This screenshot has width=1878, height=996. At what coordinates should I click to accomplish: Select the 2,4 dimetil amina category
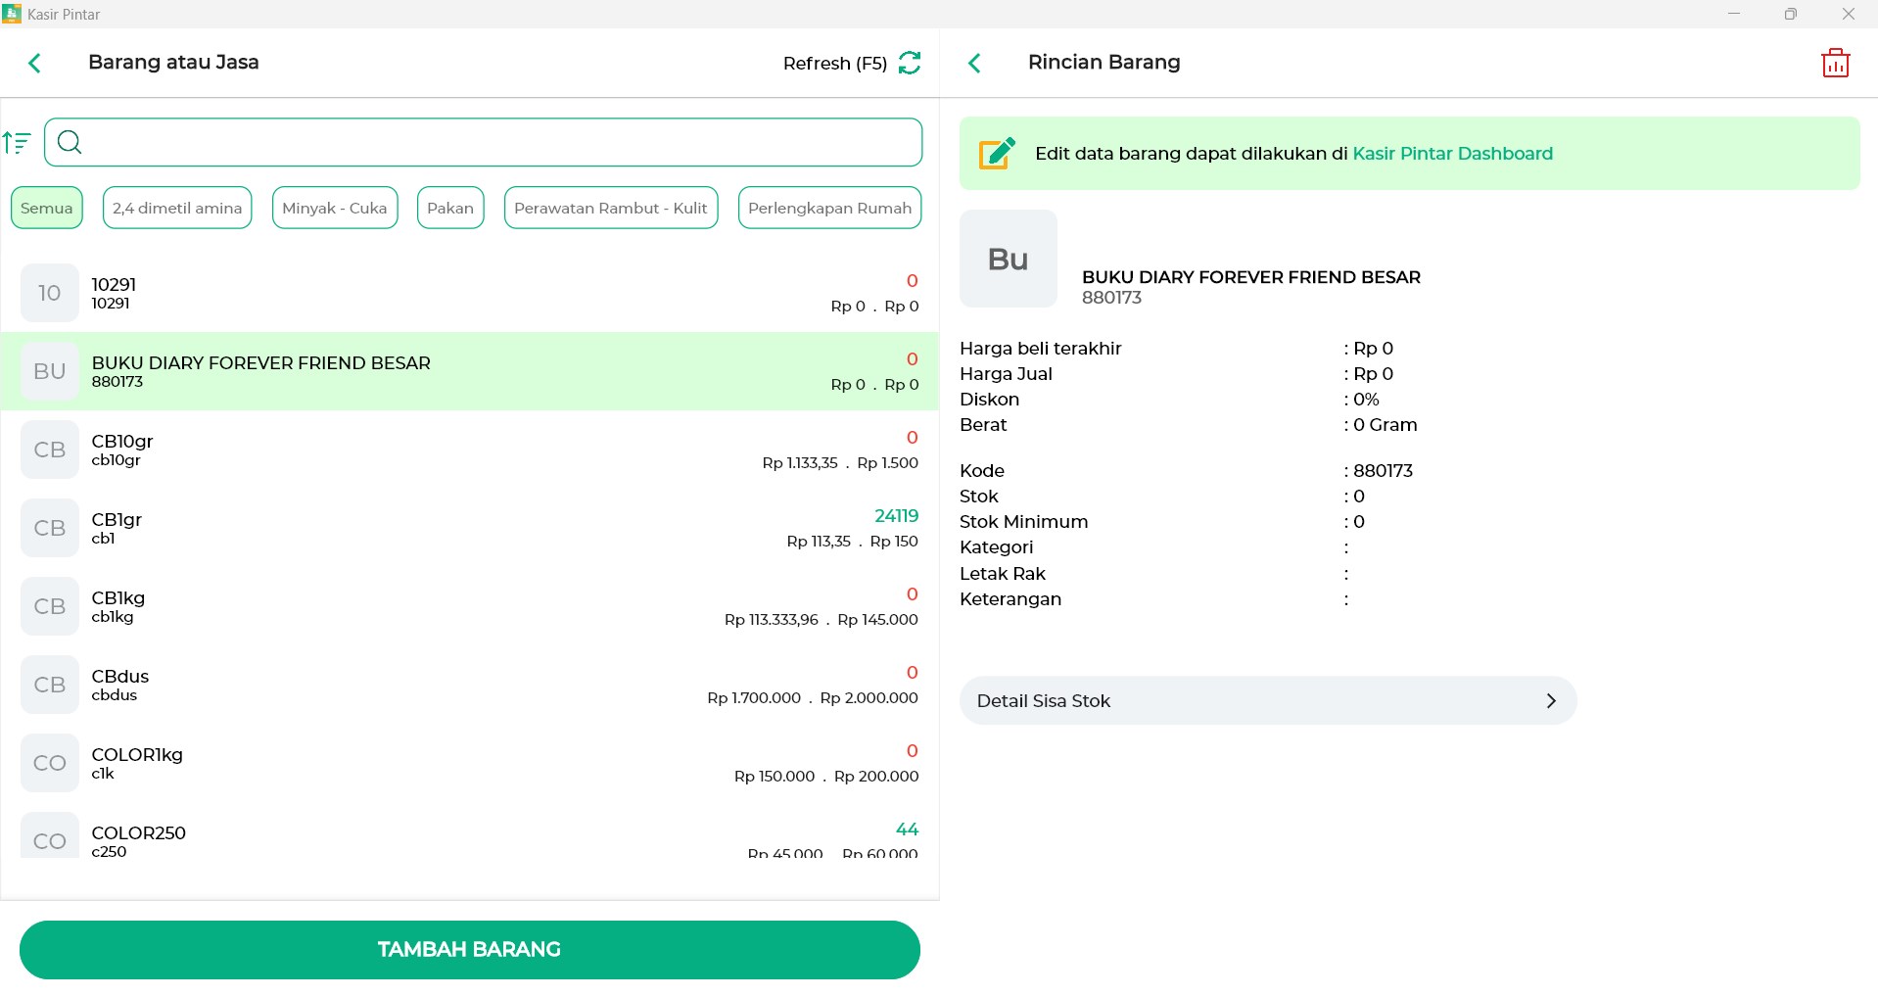coord(177,208)
